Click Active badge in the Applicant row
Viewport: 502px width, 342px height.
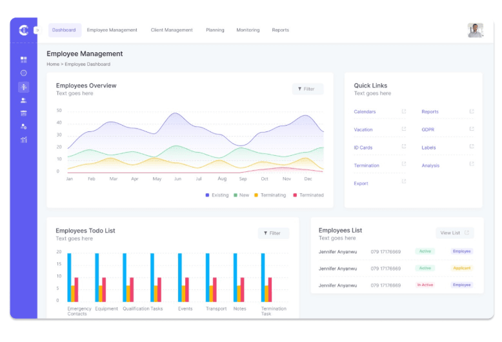click(x=425, y=268)
